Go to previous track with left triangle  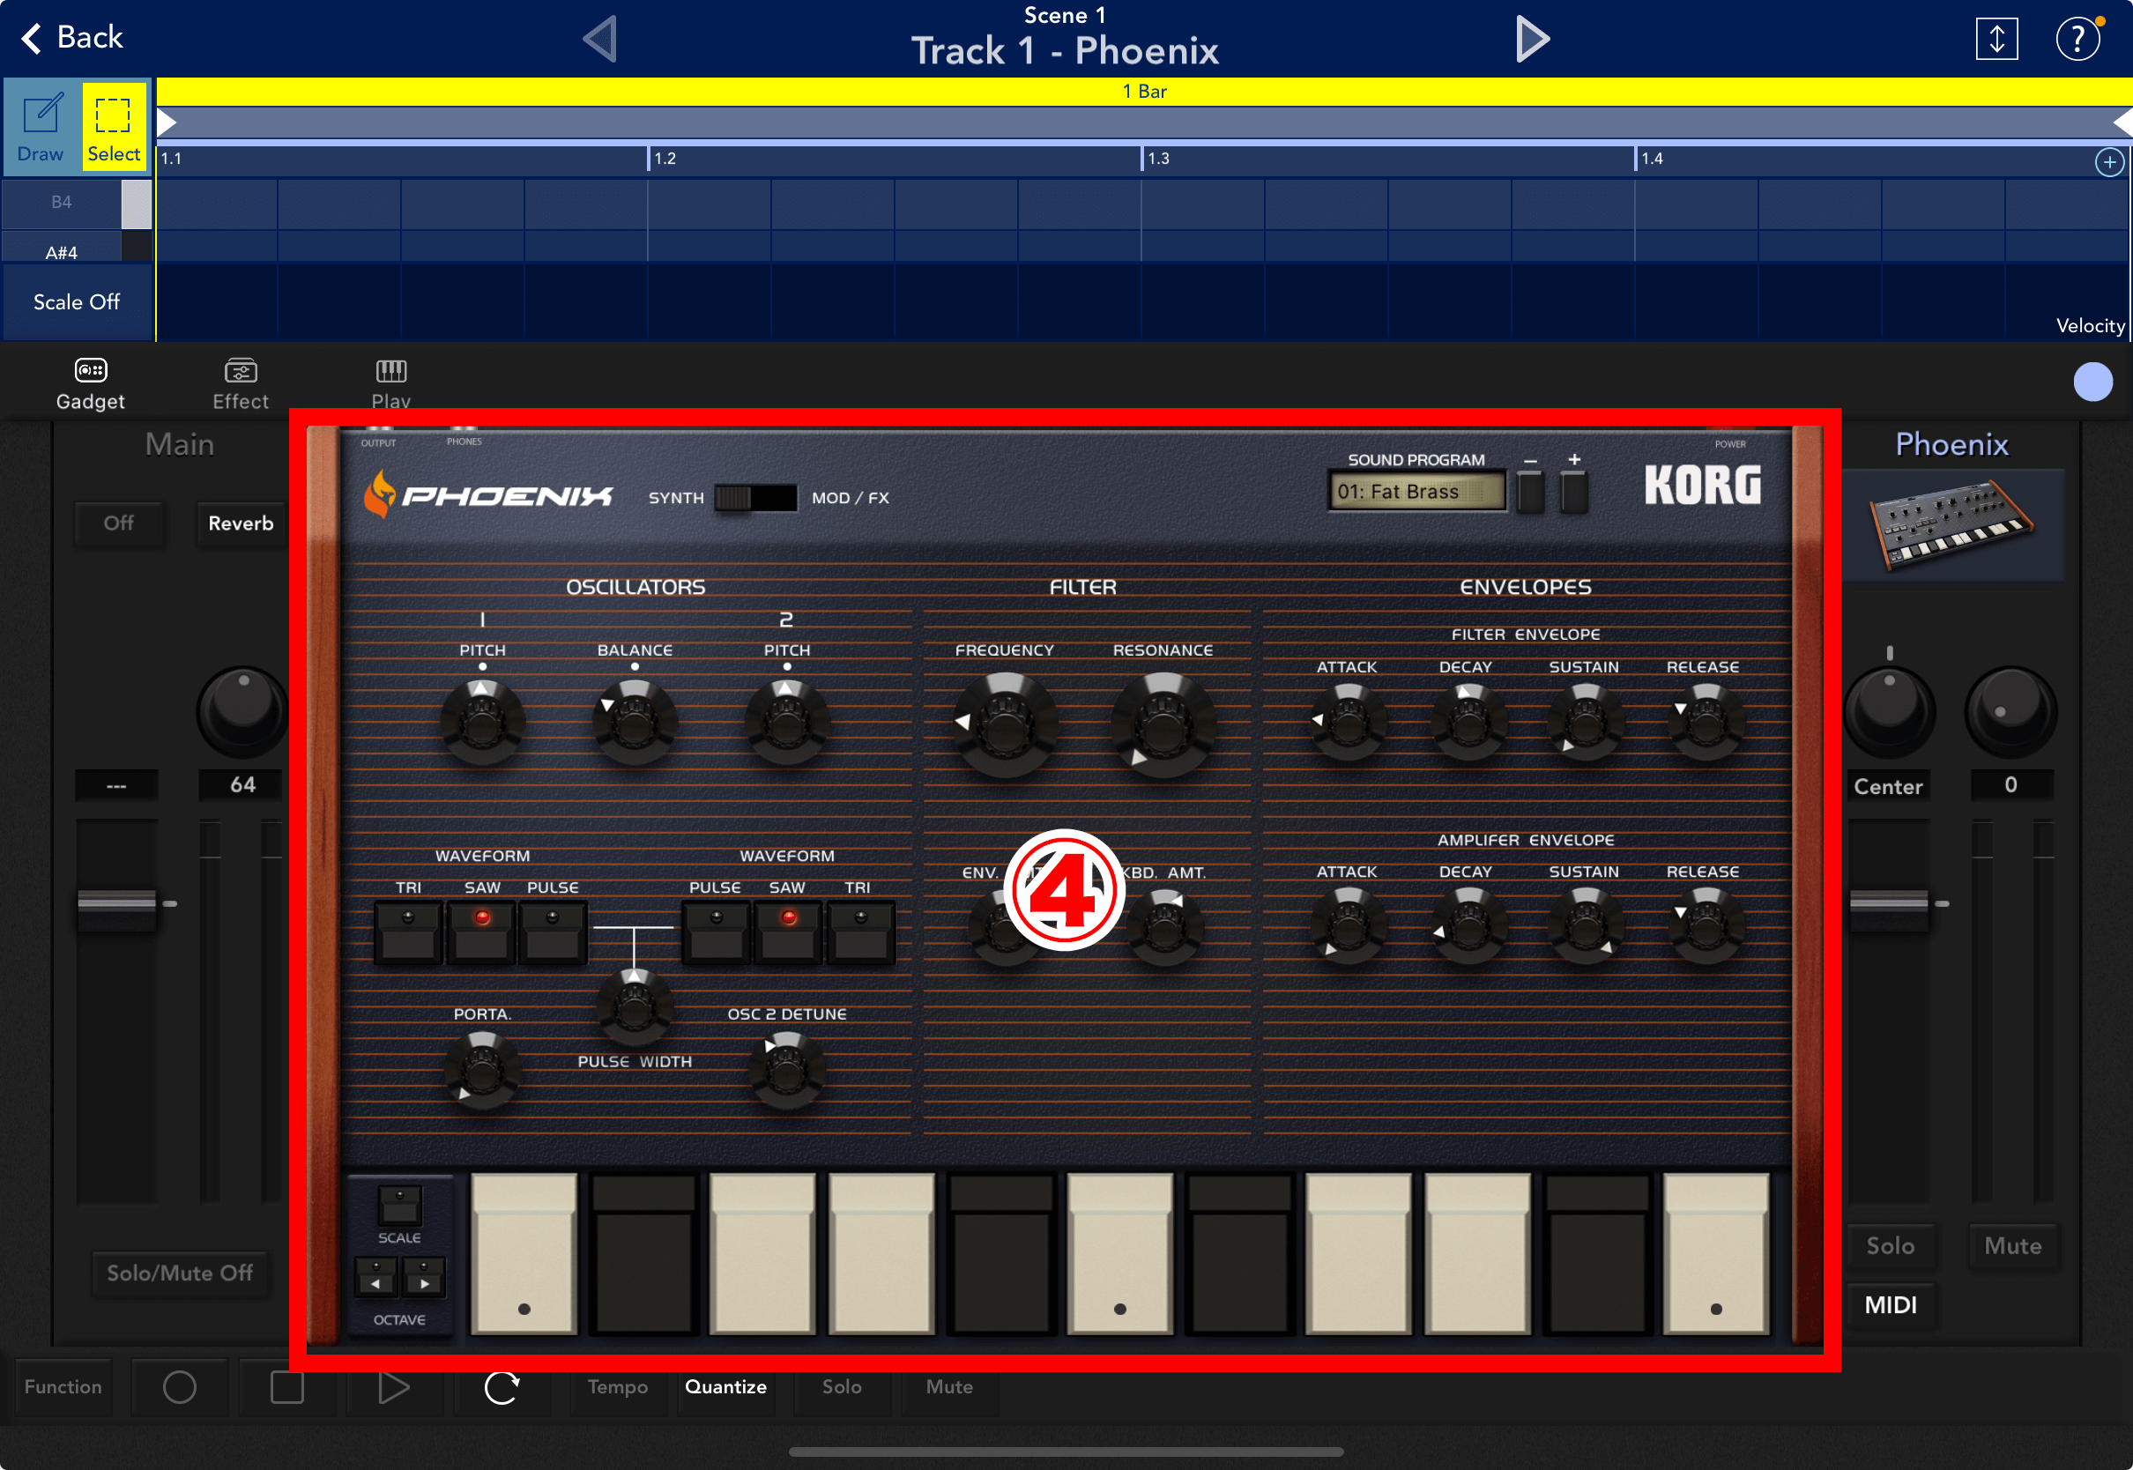tap(600, 40)
